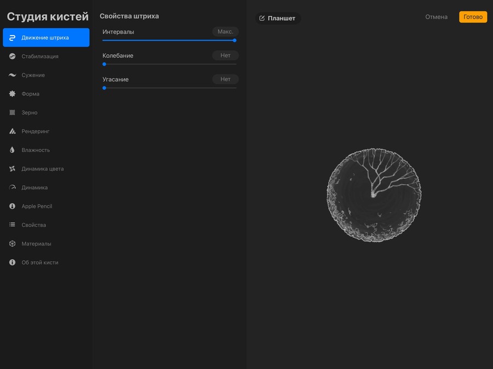Open the Рендеринг section

(x=46, y=131)
